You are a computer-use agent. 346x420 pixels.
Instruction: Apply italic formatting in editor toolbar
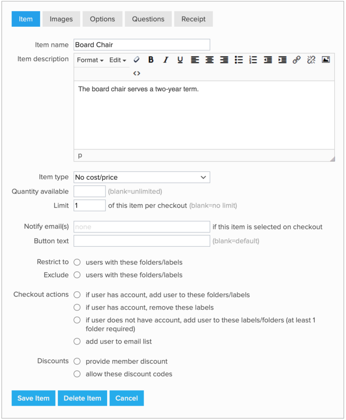[165, 60]
